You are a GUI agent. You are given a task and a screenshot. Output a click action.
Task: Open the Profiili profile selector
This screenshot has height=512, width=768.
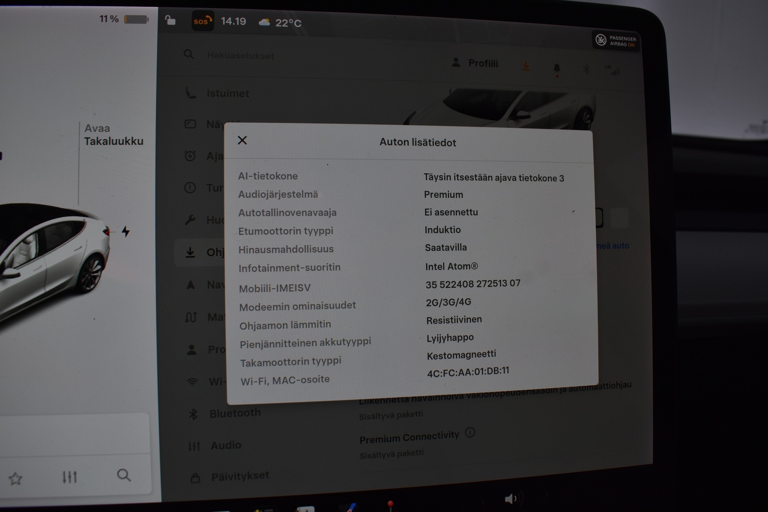(x=475, y=63)
